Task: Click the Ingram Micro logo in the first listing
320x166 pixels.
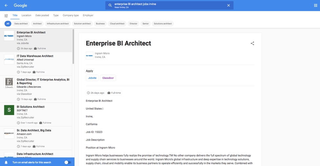Action: (9, 36)
